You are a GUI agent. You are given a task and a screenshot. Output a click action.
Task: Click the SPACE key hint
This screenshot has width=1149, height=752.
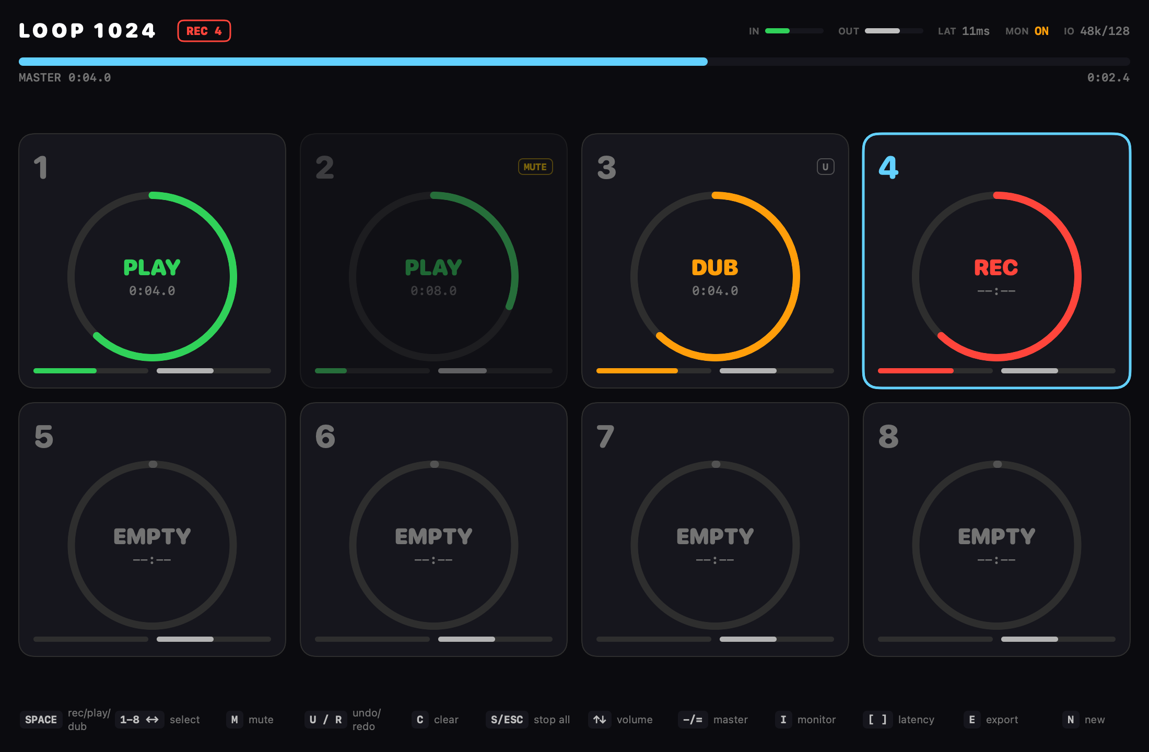[x=41, y=720]
